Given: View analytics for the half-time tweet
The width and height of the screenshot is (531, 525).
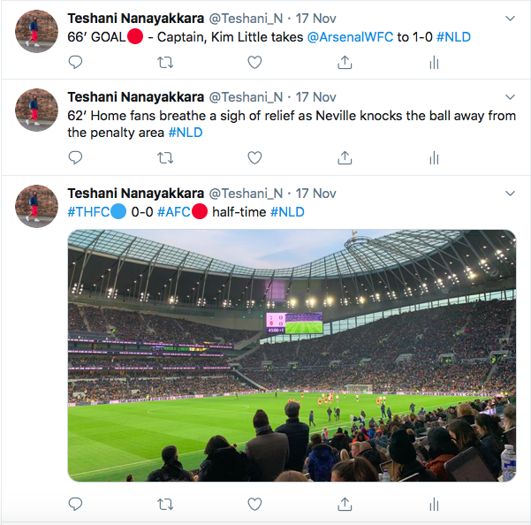Looking at the screenshot, I should pyautogui.click(x=434, y=504).
